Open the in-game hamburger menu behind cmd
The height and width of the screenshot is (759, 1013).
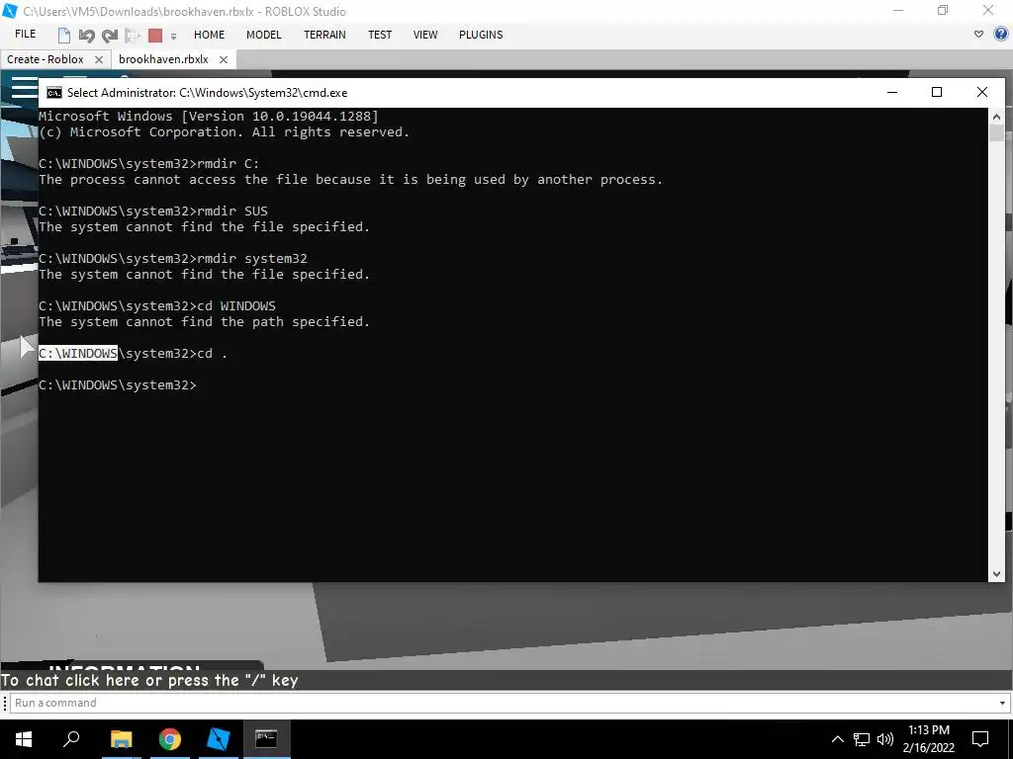pyautogui.click(x=25, y=88)
